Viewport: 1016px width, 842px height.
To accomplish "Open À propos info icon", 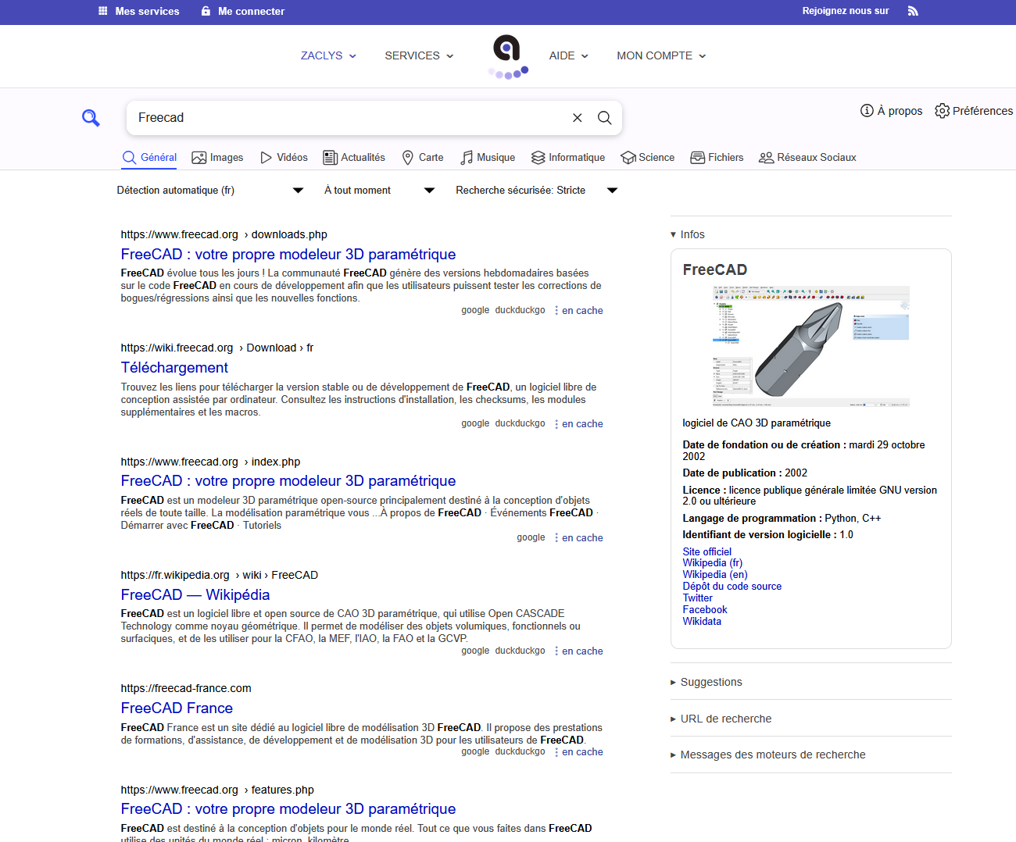I will (x=867, y=111).
